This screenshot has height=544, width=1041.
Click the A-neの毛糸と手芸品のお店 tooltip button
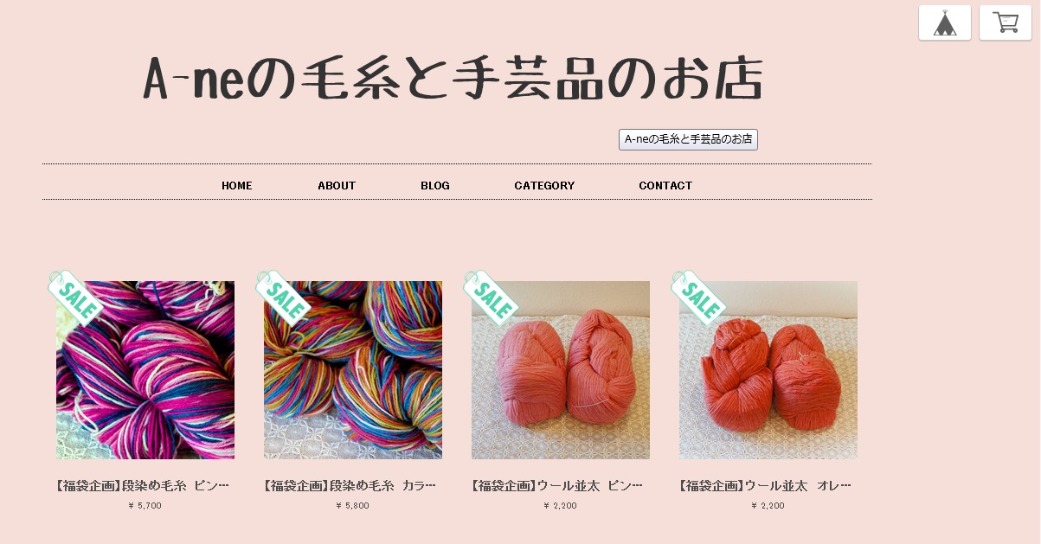[688, 139]
